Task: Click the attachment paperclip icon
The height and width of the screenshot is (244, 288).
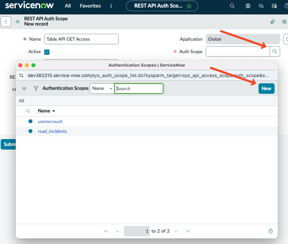Action: tap(272, 22)
